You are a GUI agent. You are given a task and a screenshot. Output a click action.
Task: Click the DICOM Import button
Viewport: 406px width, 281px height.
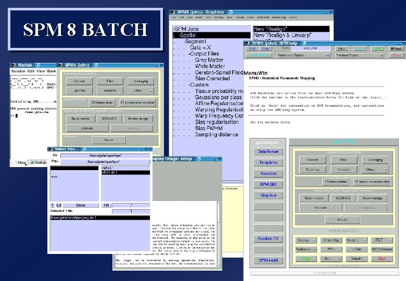[382, 249]
